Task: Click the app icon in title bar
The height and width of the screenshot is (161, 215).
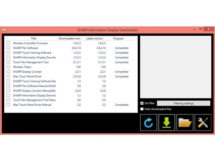Action: click(x=4, y=30)
